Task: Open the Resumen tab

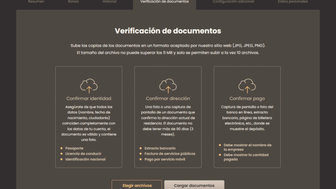Action: 36,2
